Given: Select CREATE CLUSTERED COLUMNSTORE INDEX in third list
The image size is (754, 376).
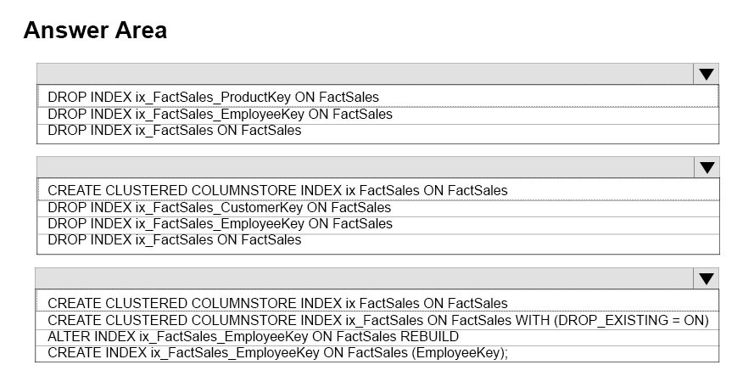Looking at the screenshot, I should 377,302.
